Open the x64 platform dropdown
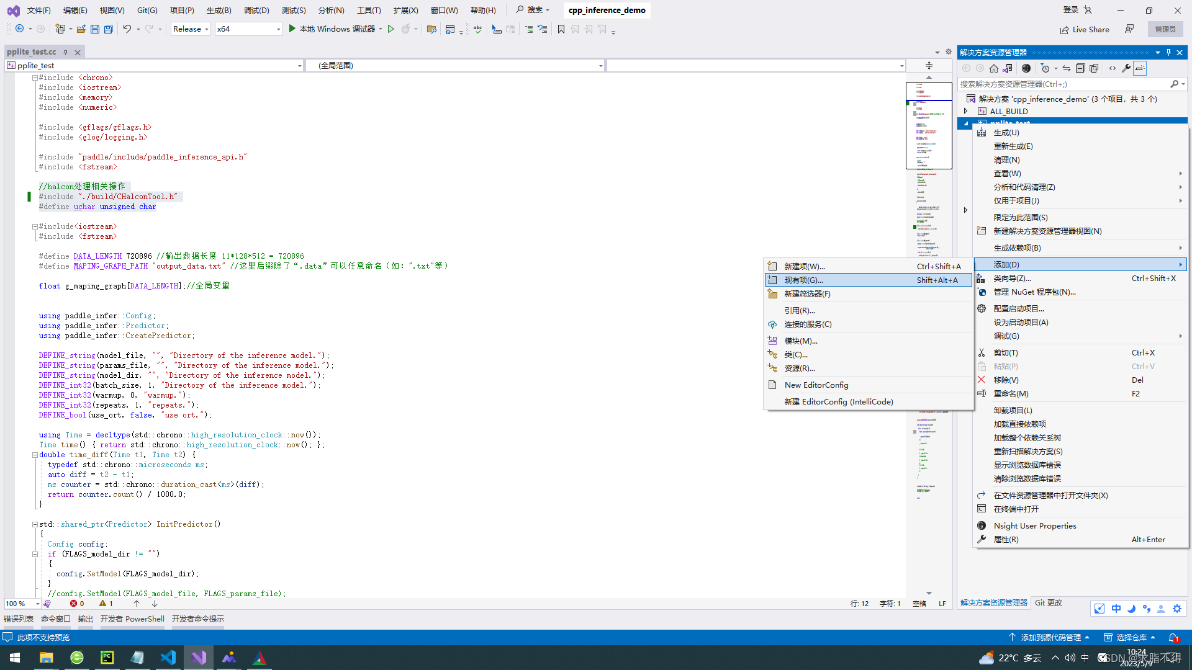The height and width of the screenshot is (670, 1192). [248, 29]
